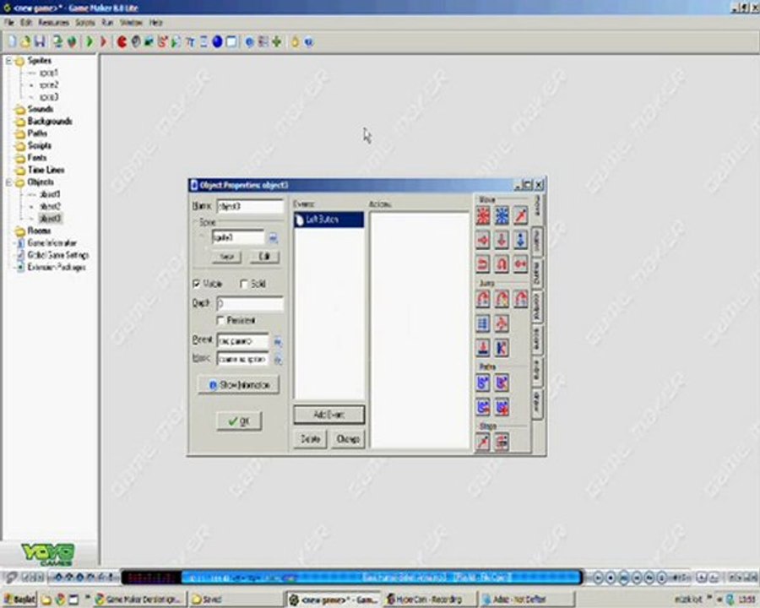Image resolution: width=760 pixels, height=608 pixels.
Task: Select object3 in the resource tree
Action: click(x=51, y=219)
